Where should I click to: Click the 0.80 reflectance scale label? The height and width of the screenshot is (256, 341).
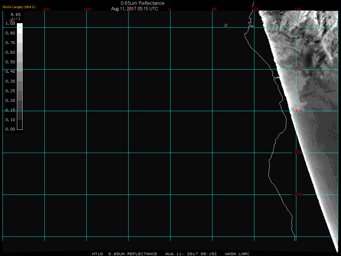coord(10,33)
